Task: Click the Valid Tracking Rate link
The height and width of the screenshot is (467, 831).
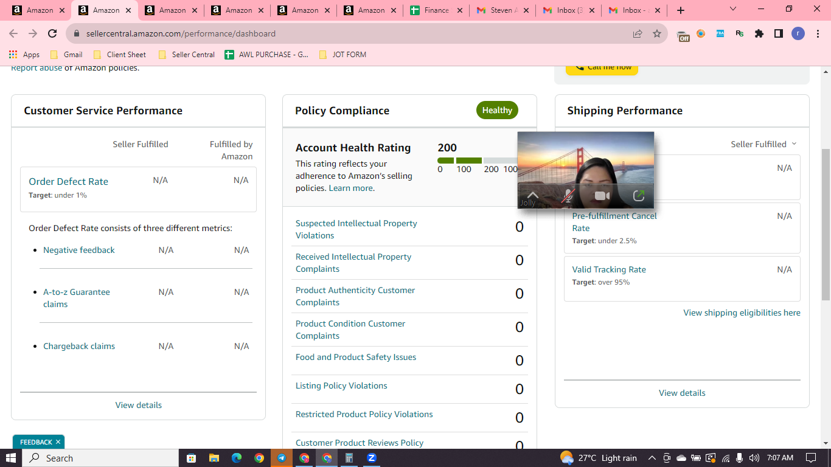Action: point(609,269)
